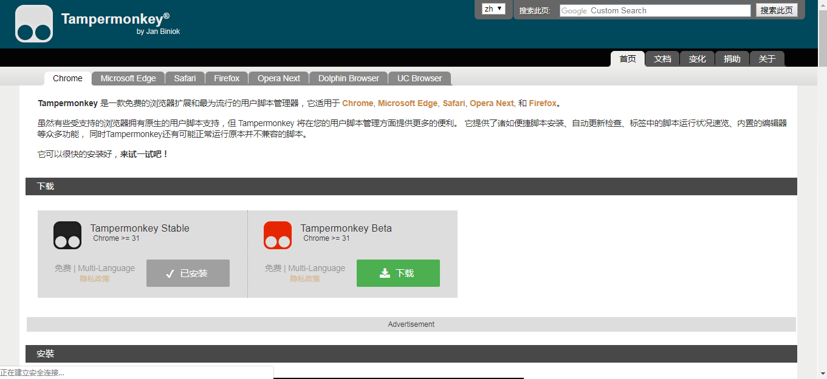Select the Safari browser tab
827x379 pixels.
[x=185, y=79]
